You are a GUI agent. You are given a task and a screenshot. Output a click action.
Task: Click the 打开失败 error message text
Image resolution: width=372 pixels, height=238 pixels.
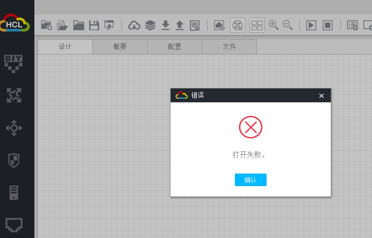click(x=248, y=155)
